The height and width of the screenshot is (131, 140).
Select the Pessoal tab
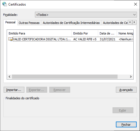pos(10,22)
